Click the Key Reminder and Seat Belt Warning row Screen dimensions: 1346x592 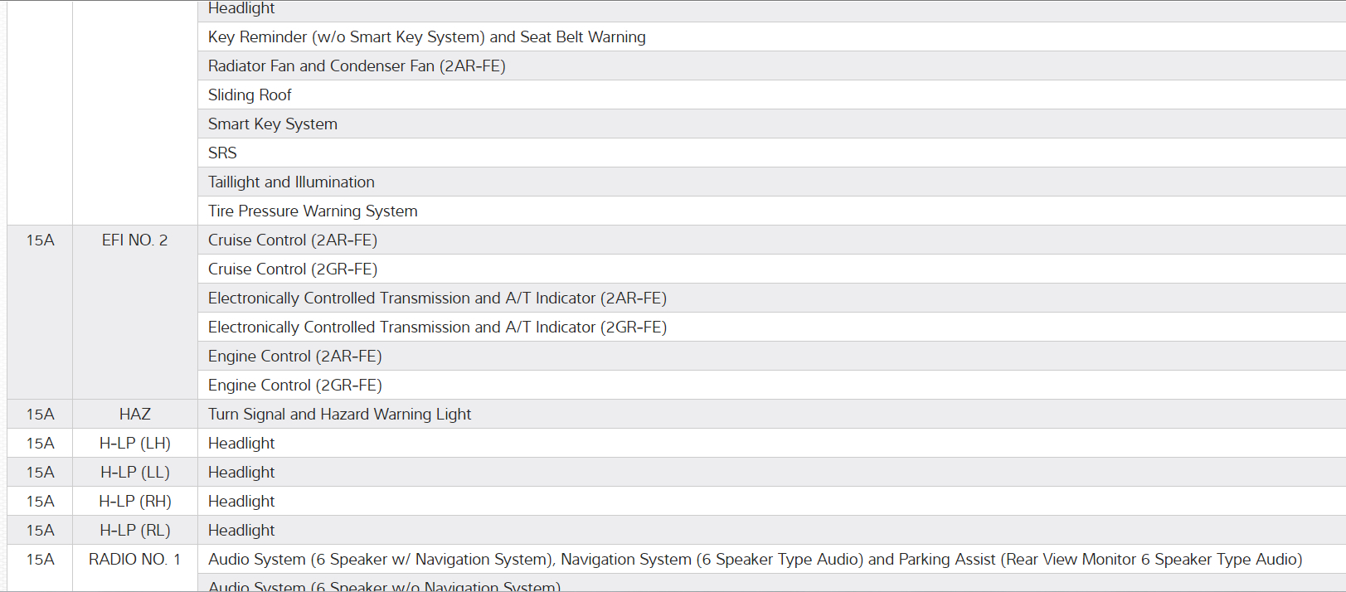(426, 37)
